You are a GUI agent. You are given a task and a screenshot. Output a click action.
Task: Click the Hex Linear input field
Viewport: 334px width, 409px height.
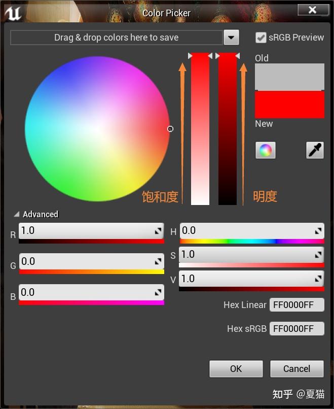(298, 305)
